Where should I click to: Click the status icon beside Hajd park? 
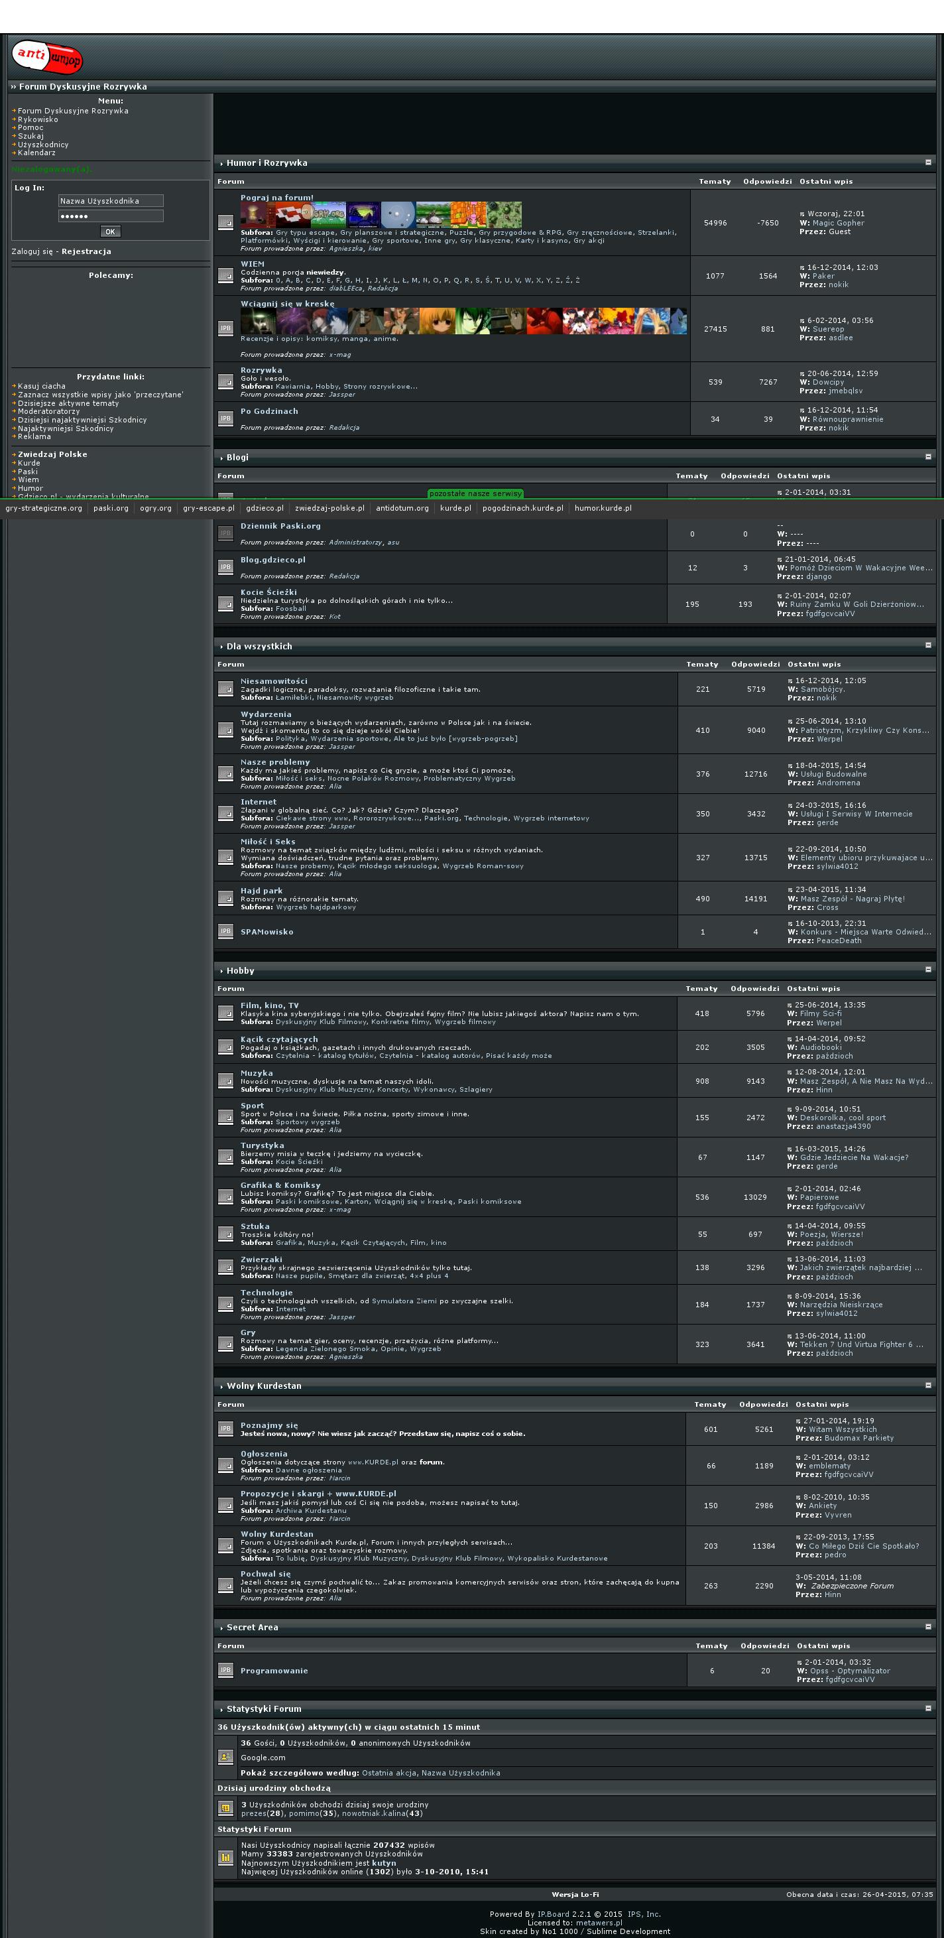point(225,898)
